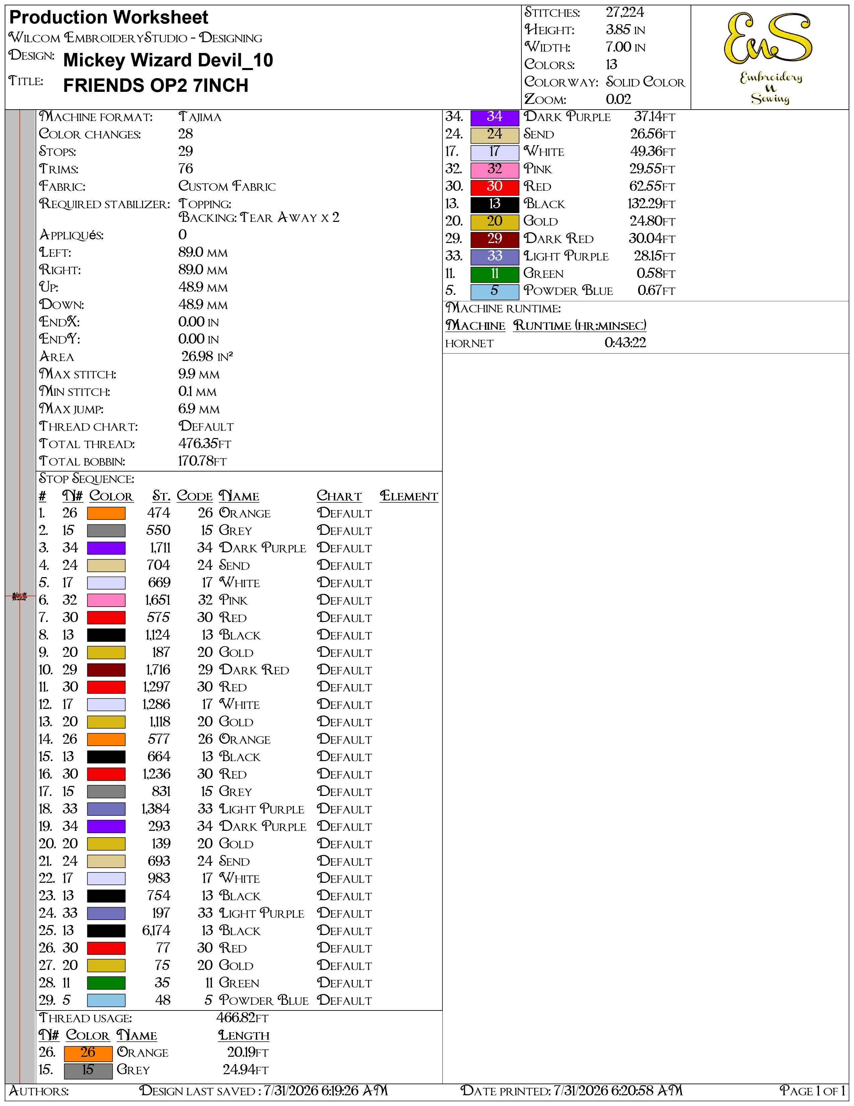854x1106 pixels.
Task: Click thread usage swatch numbered 34
Action: [x=495, y=118]
